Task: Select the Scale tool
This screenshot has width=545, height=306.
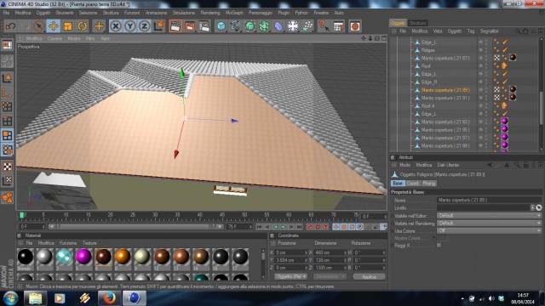Action: tap(68, 26)
